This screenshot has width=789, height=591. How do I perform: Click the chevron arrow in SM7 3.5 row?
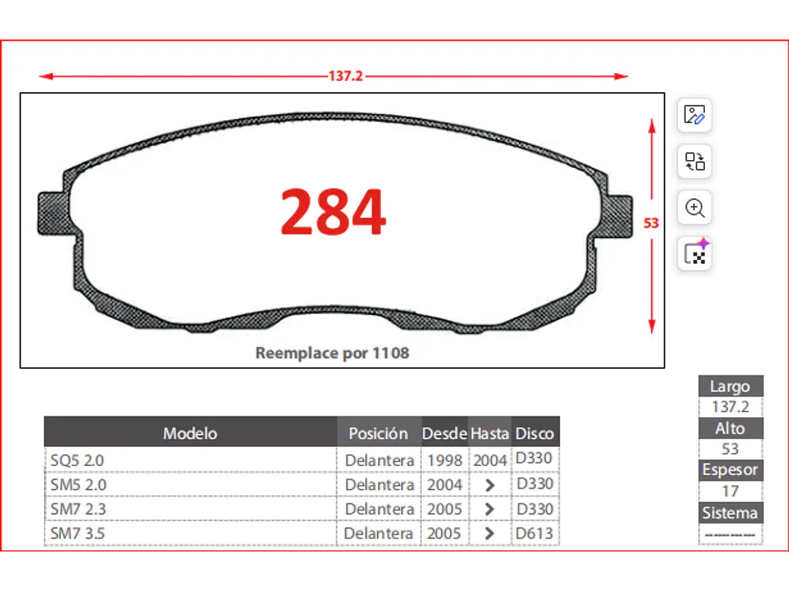[x=489, y=533]
